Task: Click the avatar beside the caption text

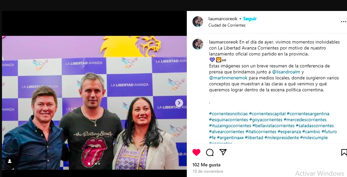Action: pos(198,44)
